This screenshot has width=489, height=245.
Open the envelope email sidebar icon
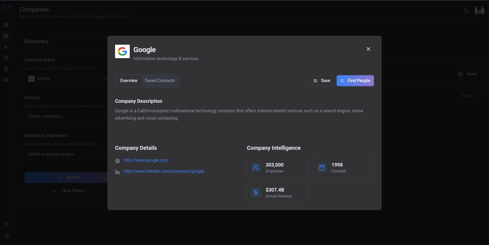click(x=6, y=58)
